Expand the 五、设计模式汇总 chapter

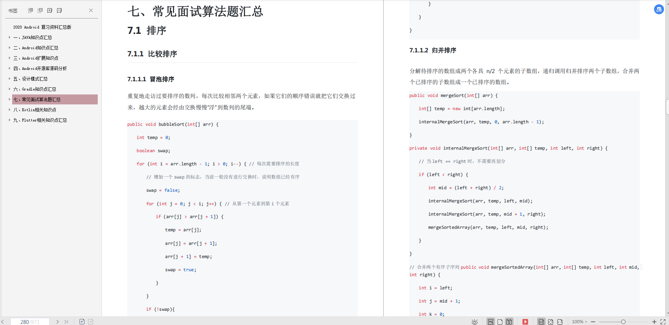point(9,78)
